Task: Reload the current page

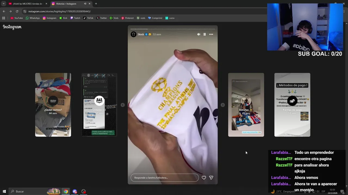Action: click(17, 11)
